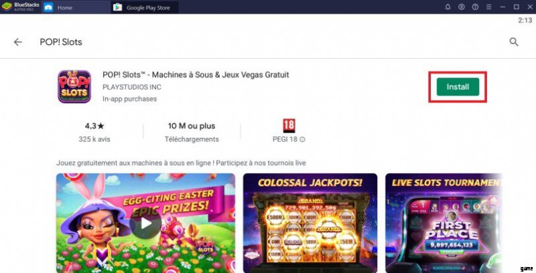This screenshot has height=273, width=536.
Task: Click the PEGI 18 rating badge
Action: pyautogui.click(x=289, y=125)
